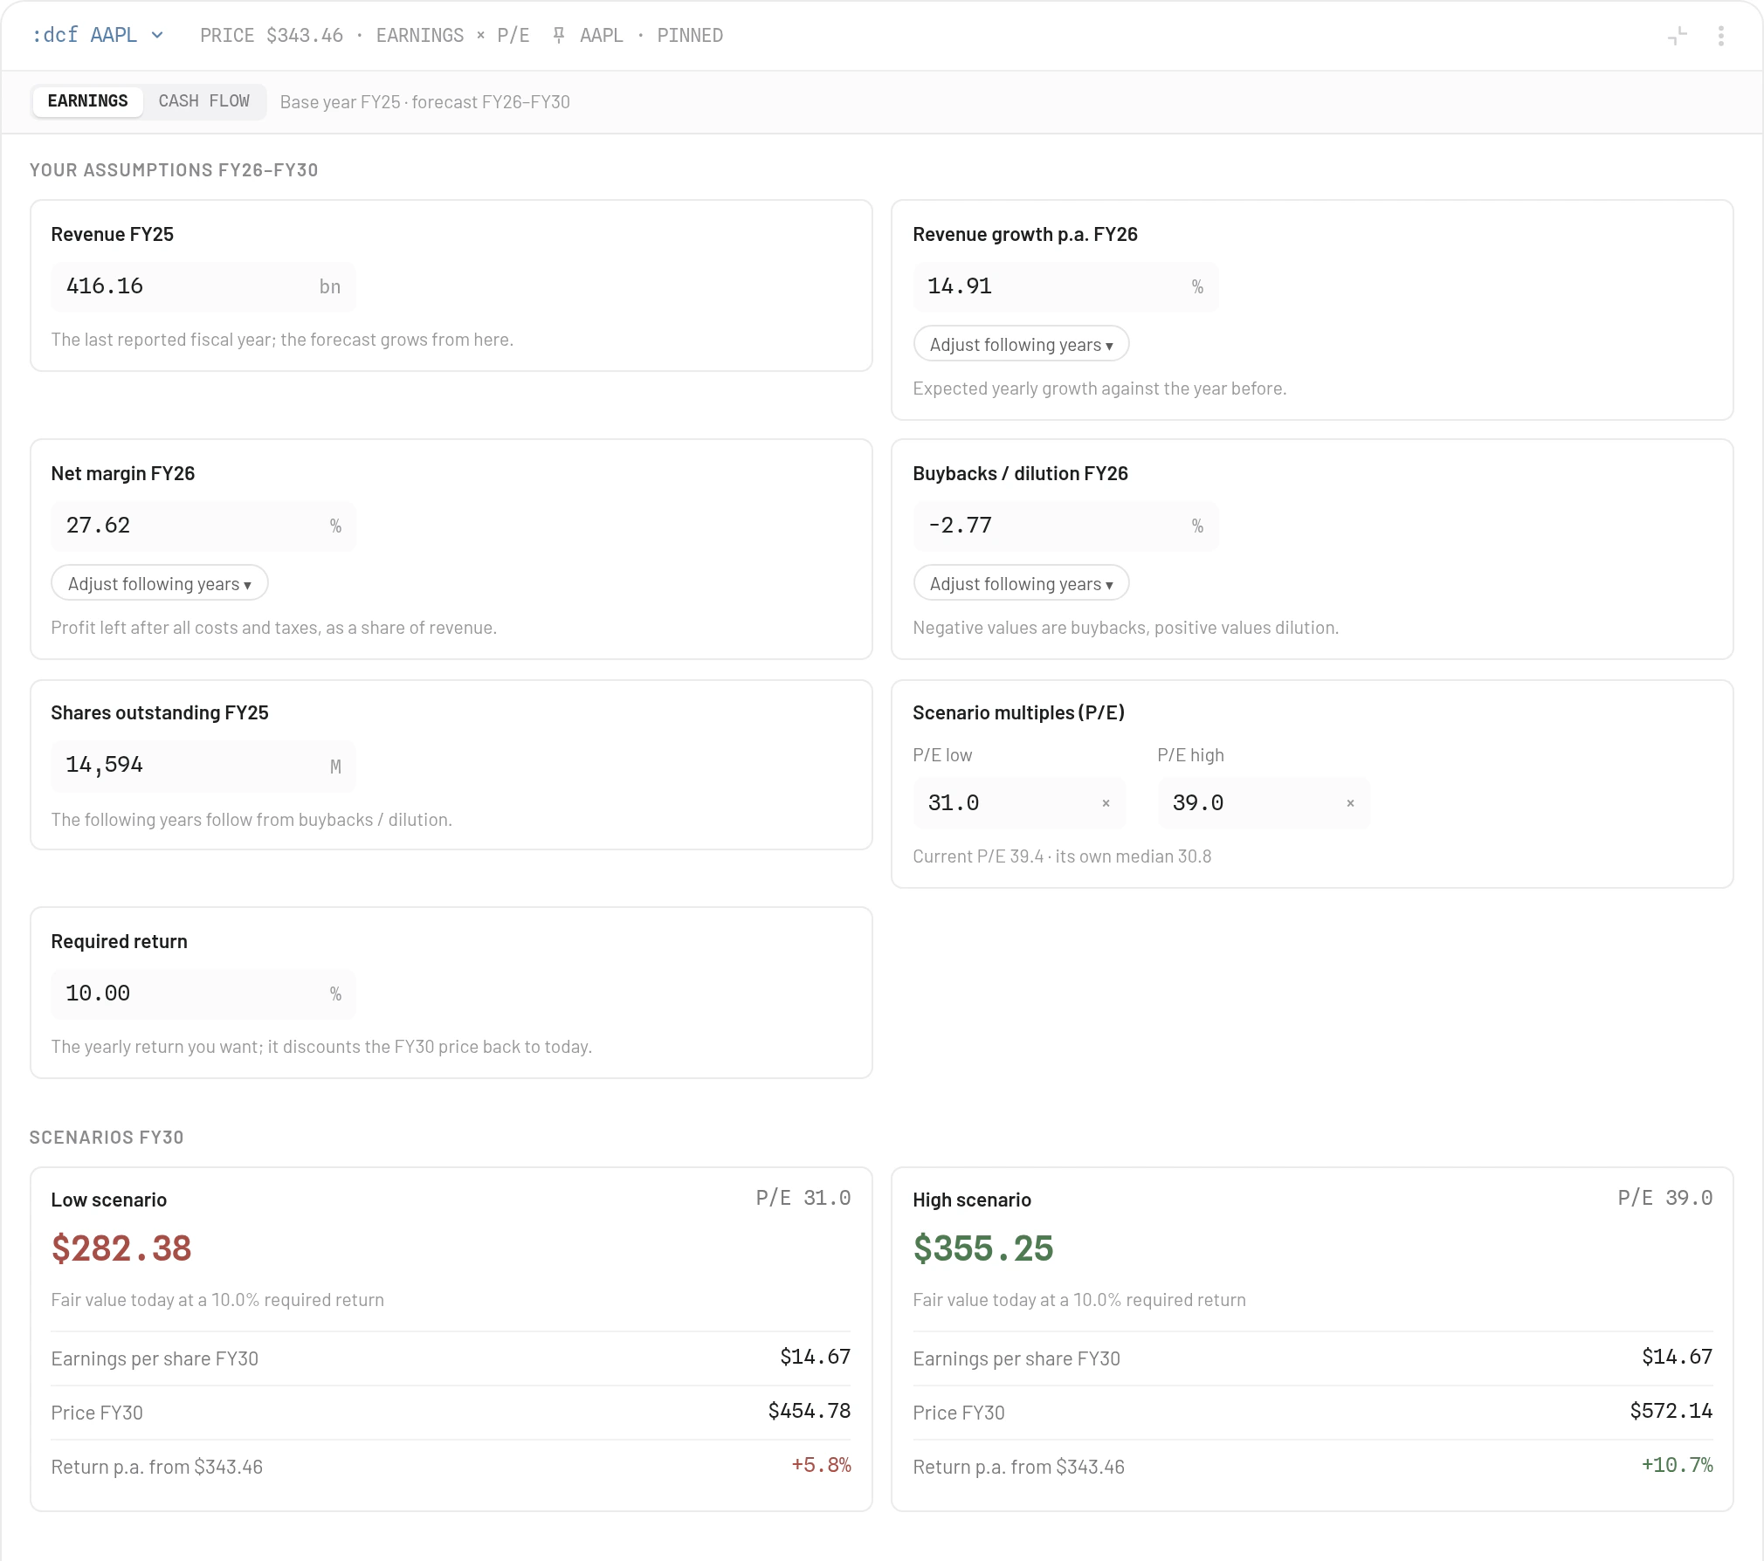Edit the Buybacks / dilution FY26 field
This screenshot has width=1764, height=1561.
(1065, 526)
